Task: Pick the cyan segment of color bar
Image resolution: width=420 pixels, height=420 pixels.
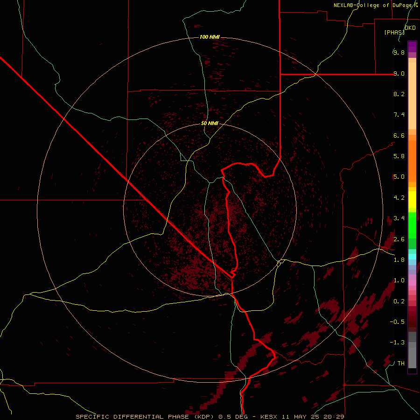Action: pos(412,257)
